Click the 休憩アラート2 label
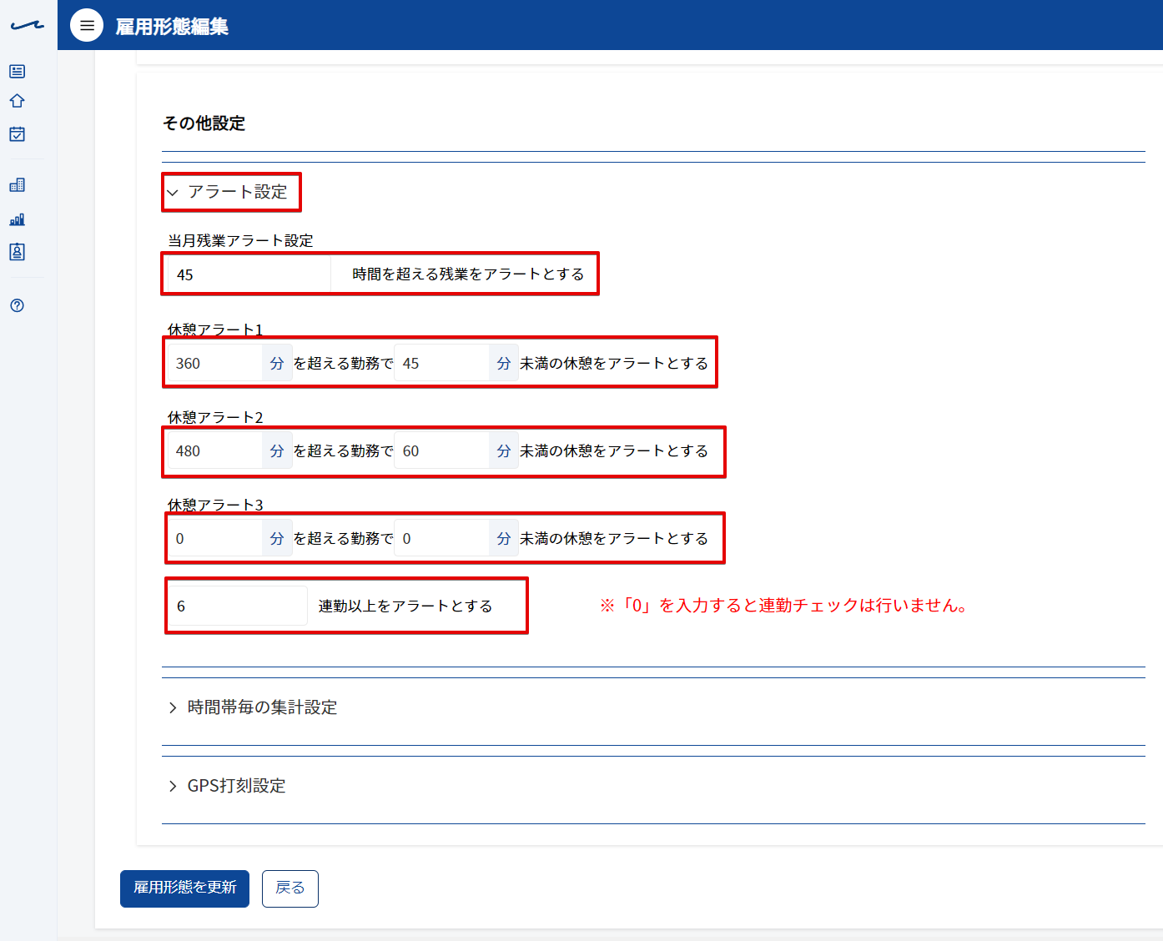Image resolution: width=1163 pixels, height=941 pixels. point(215,417)
